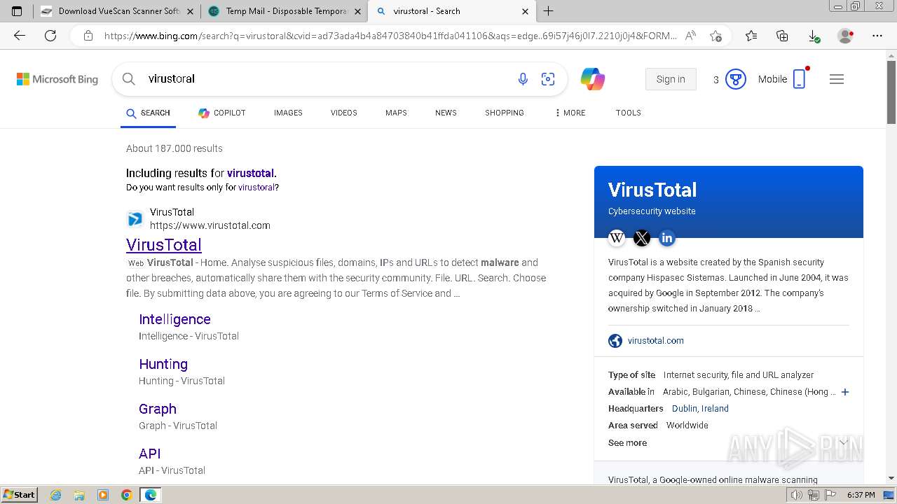Click the magnifier search icon
Image resolution: width=897 pixels, height=504 pixels.
point(128,79)
